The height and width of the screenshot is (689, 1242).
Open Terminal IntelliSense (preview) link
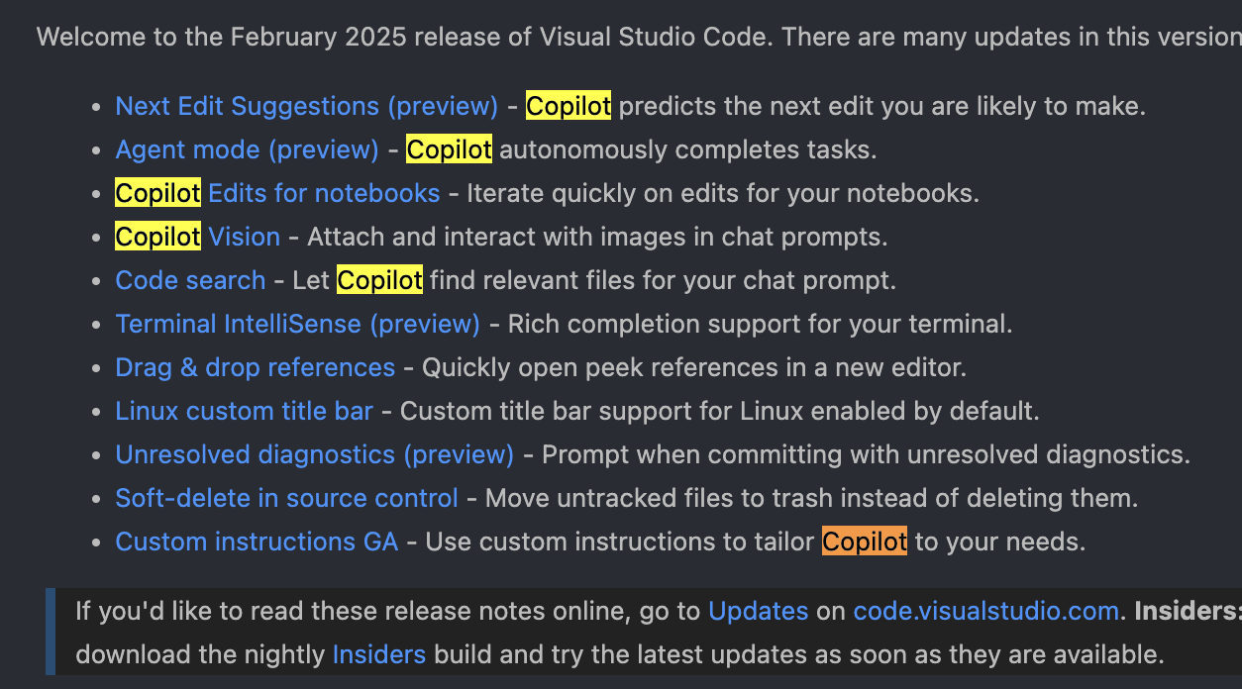pyautogui.click(x=298, y=324)
